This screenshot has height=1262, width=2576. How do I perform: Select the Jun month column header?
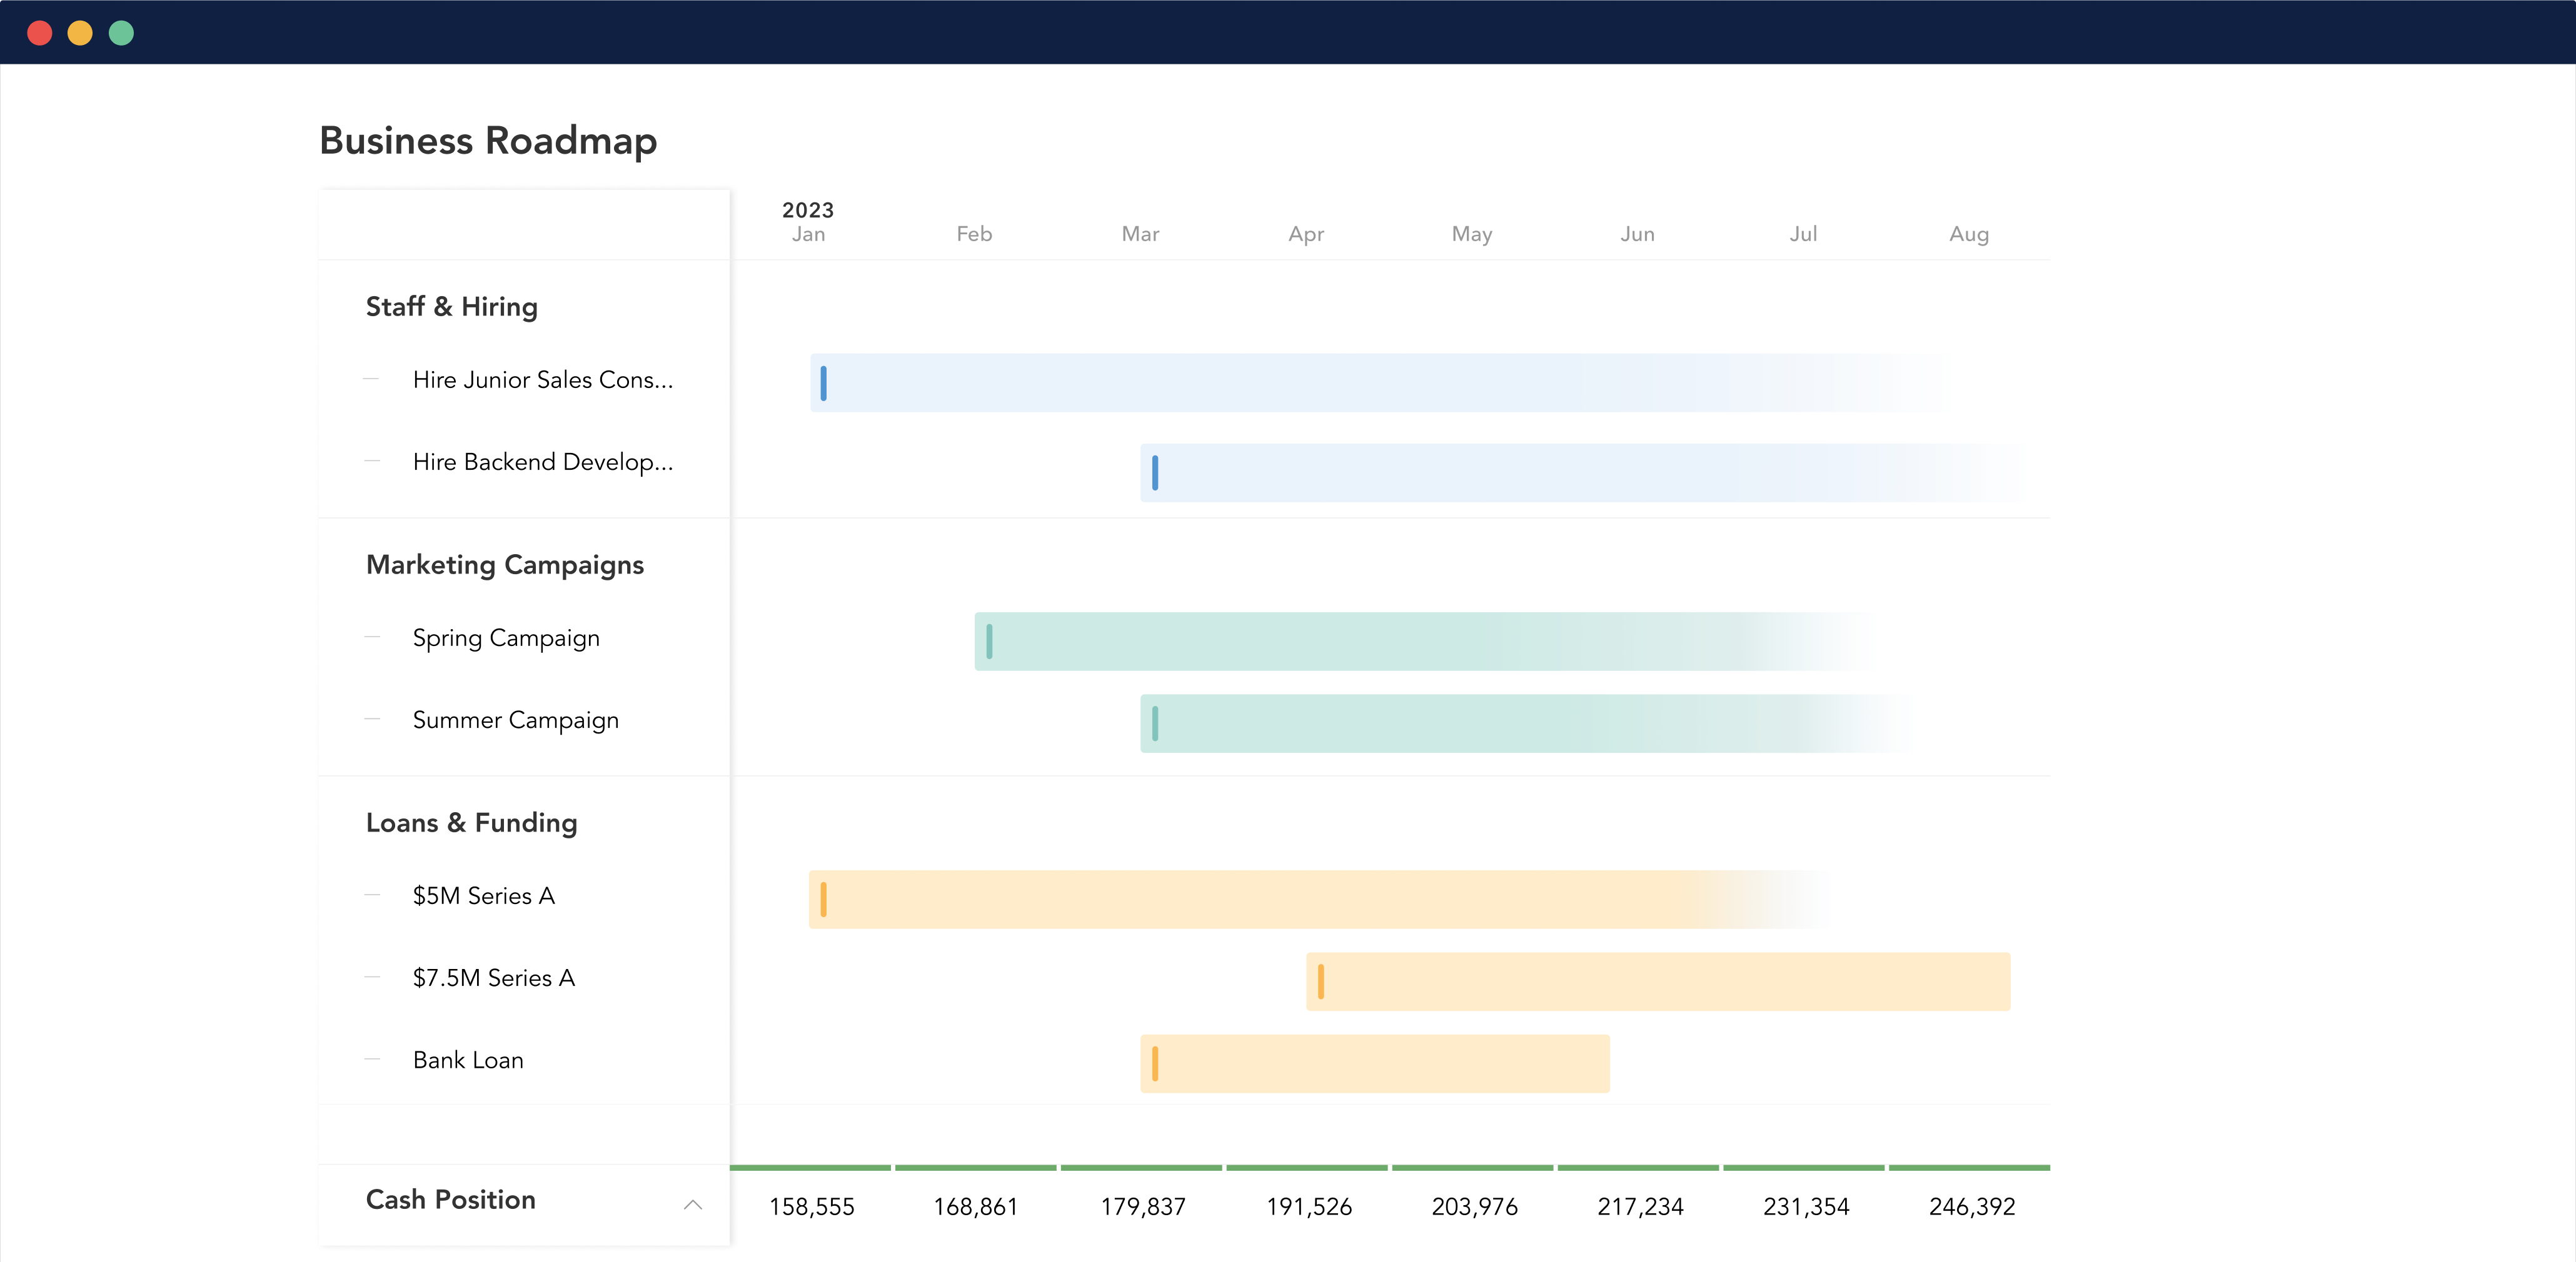click(x=1637, y=234)
